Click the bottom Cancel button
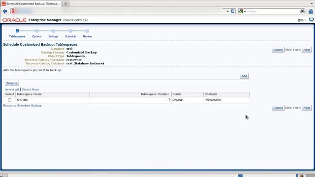This screenshot has height=177, width=315. click(278, 108)
